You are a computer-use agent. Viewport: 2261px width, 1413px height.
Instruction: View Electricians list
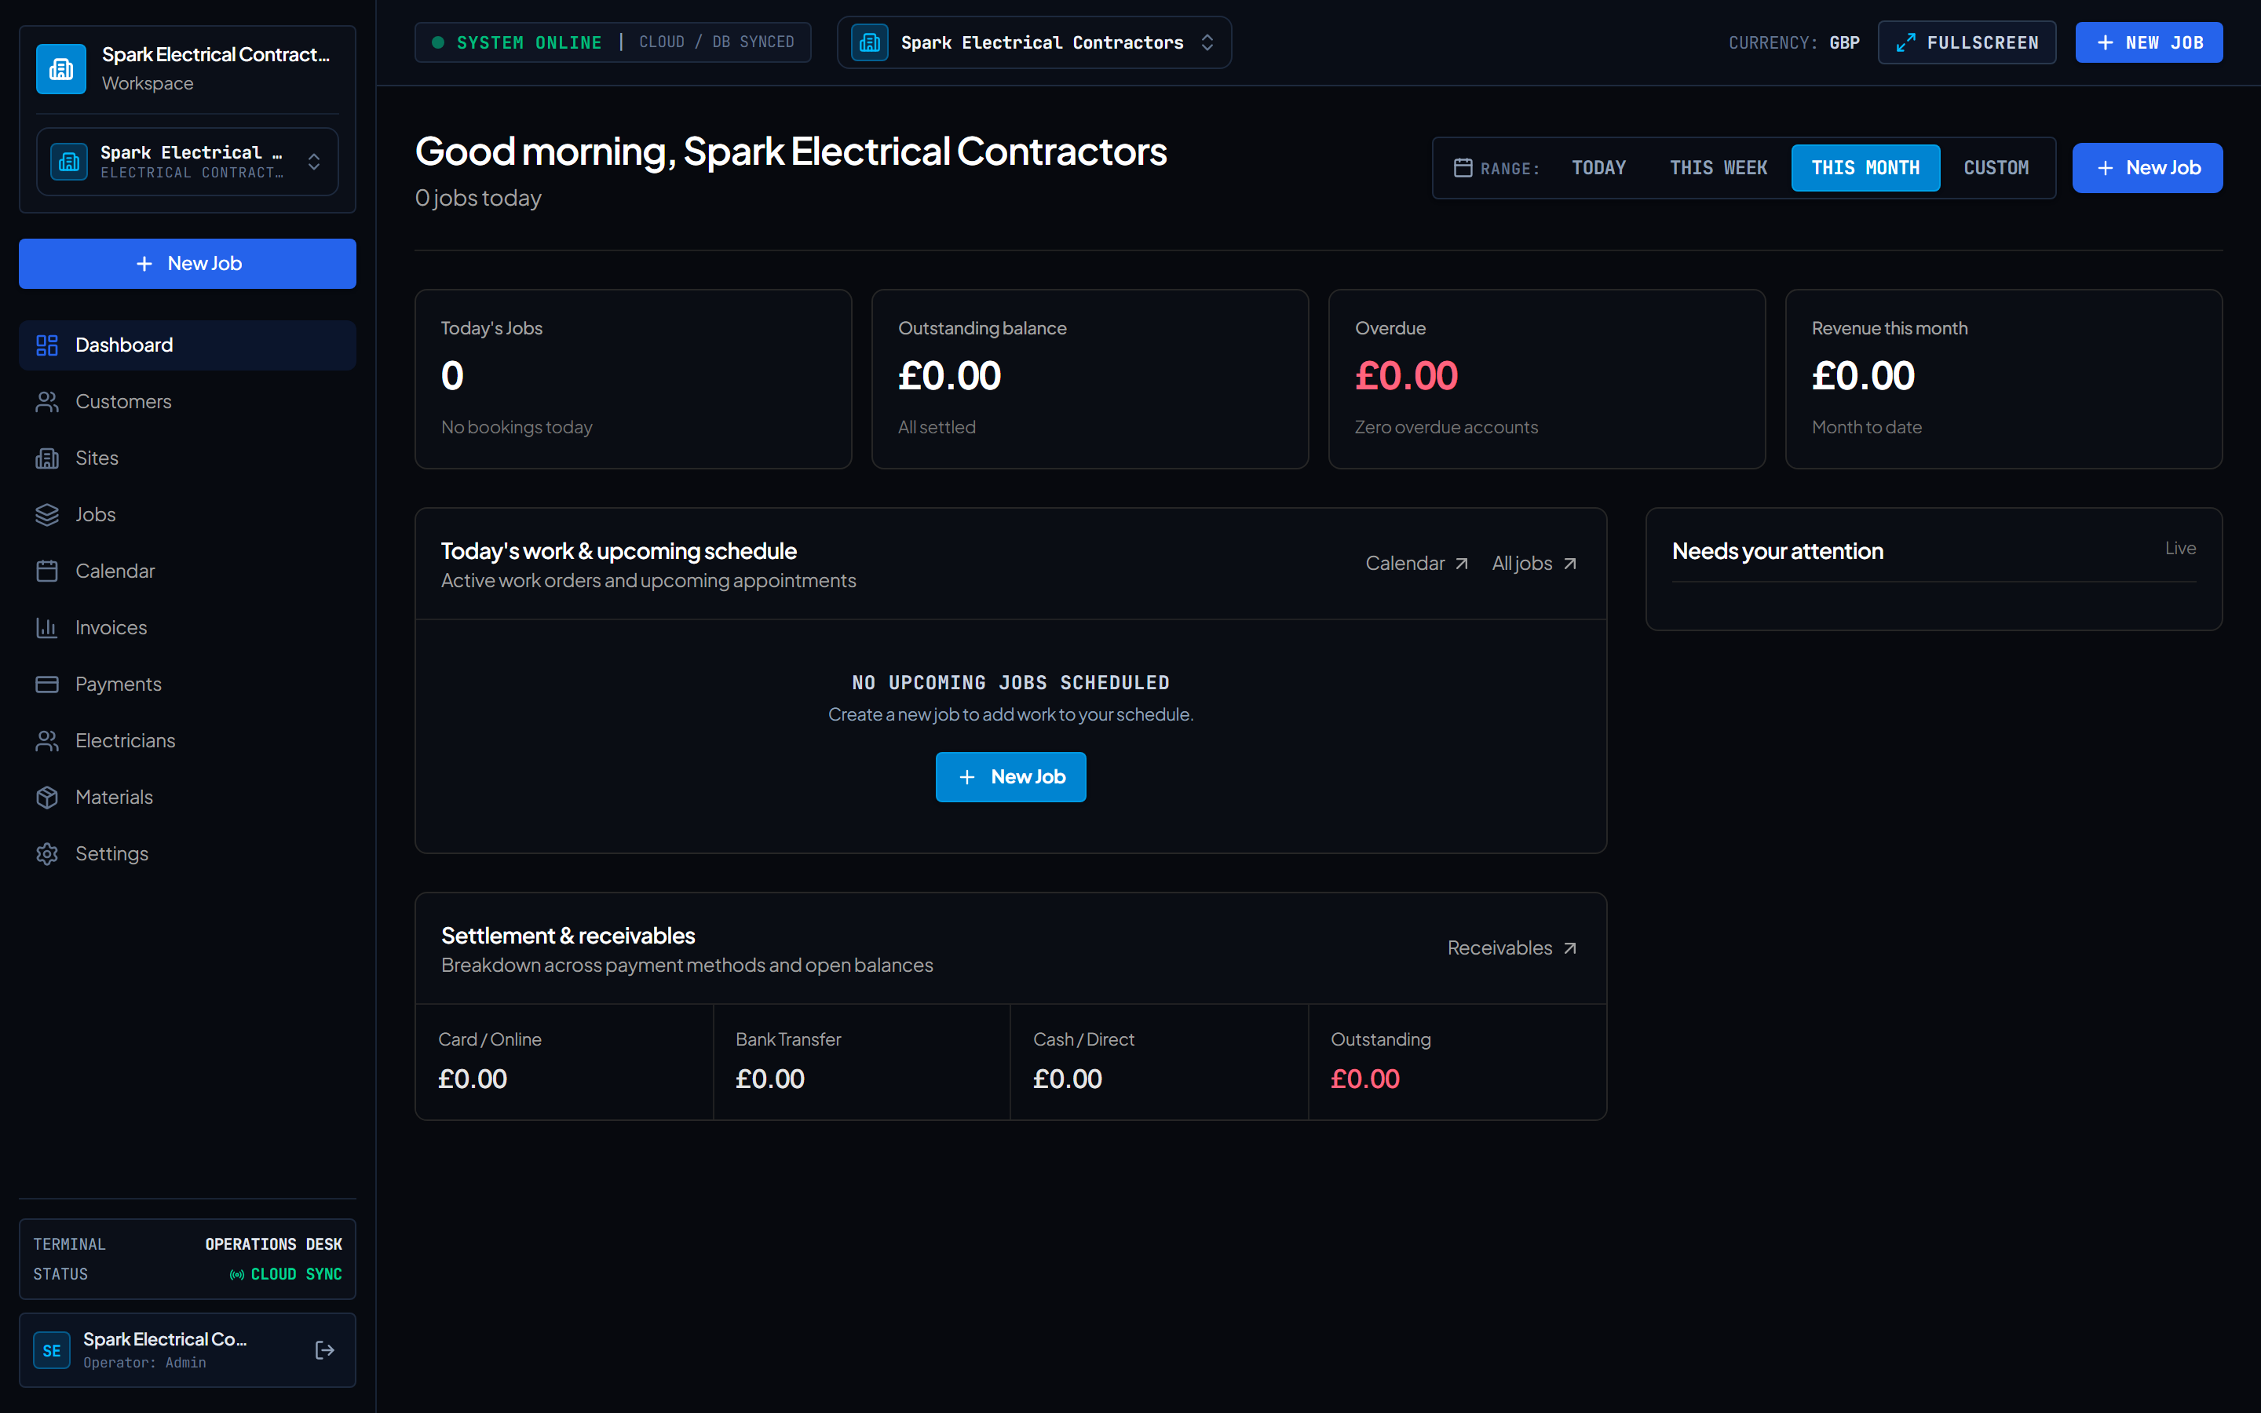[x=187, y=741]
